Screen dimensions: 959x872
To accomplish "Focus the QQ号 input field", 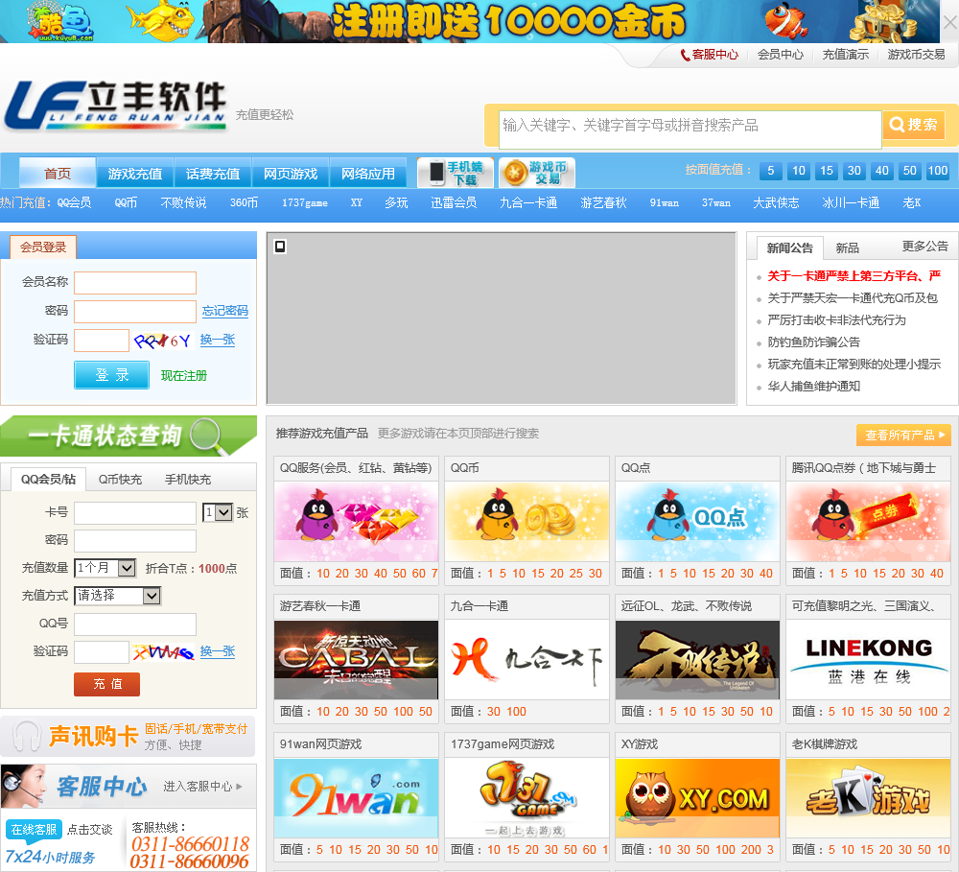I will click(x=135, y=624).
